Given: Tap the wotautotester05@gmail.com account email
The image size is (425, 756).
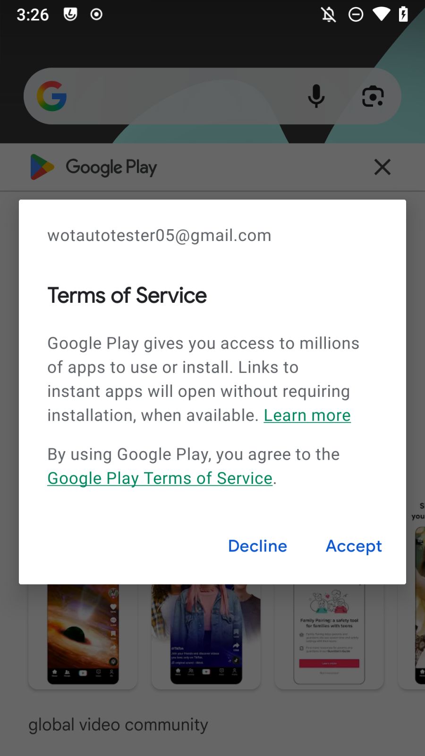Looking at the screenshot, I should [159, 235].
